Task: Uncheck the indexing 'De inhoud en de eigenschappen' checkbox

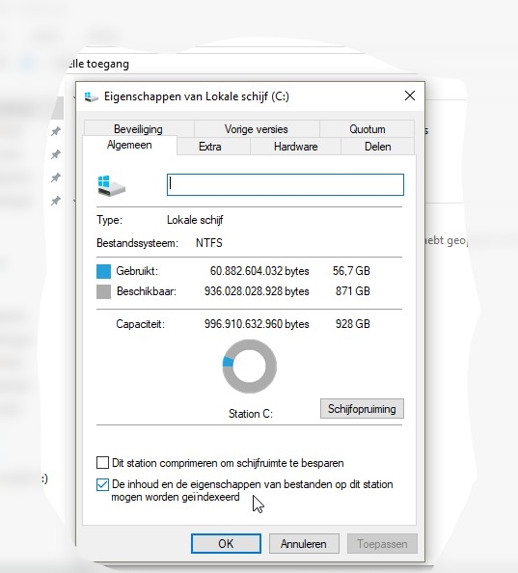Action: 102,484
